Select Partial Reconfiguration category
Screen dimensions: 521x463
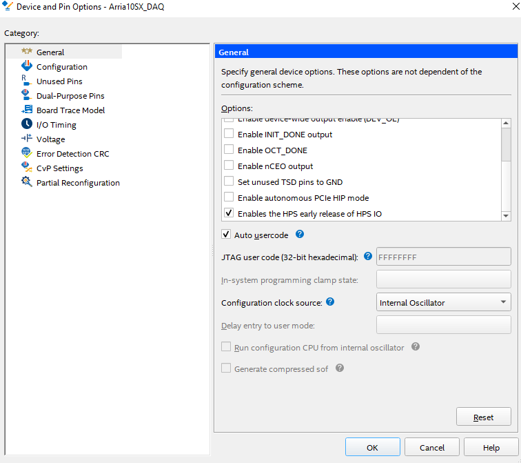[x=78, y=183]
